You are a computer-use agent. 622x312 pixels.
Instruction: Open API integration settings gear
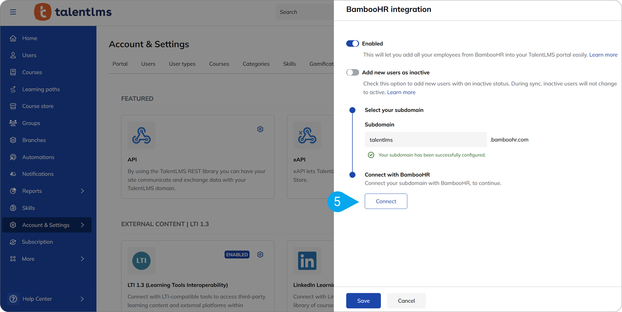click(x=260, y=129)
